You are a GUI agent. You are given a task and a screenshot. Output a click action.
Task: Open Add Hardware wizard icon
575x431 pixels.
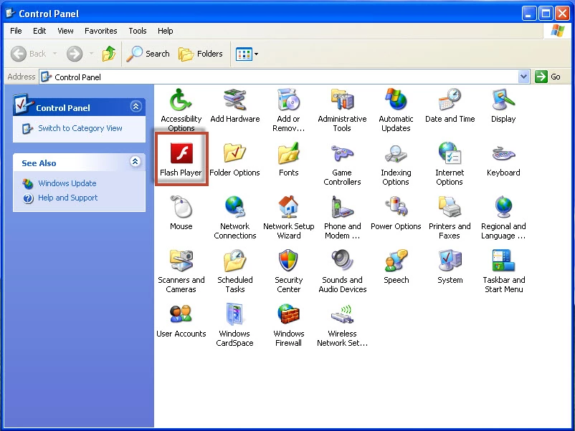(234, 100)
